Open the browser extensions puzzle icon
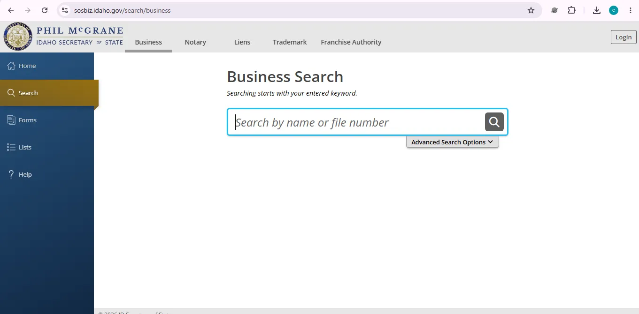 click(x=571, y=10)
